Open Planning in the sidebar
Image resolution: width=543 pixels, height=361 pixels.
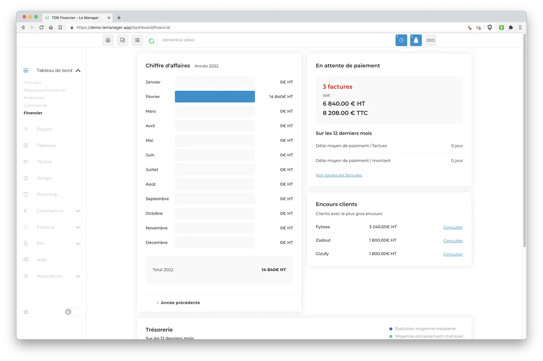pos(47,194)
